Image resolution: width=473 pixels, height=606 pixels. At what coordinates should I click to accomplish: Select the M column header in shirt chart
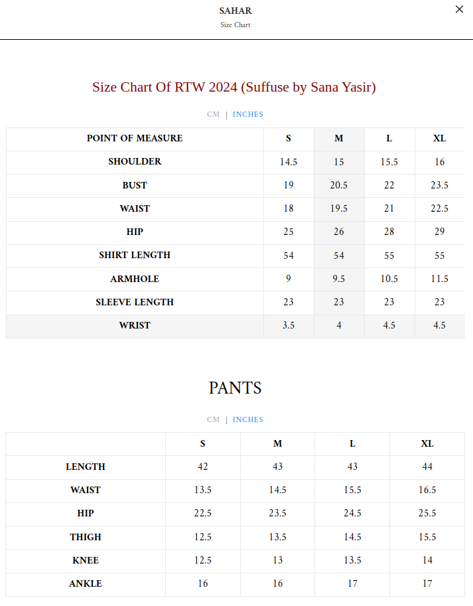[x=339, y=139]
